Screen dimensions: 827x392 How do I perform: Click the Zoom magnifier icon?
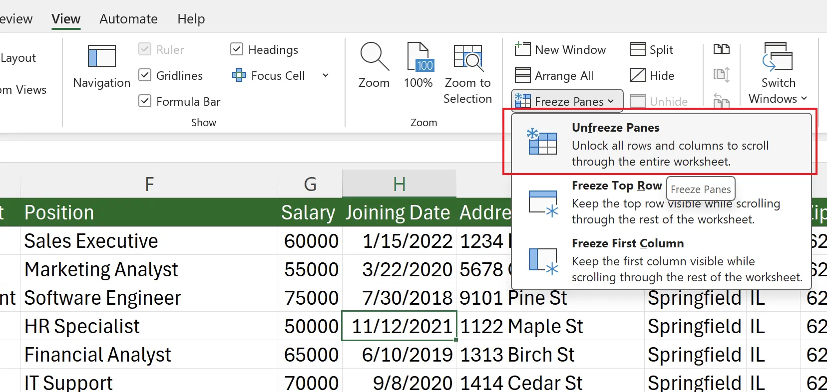coord(374,56)
